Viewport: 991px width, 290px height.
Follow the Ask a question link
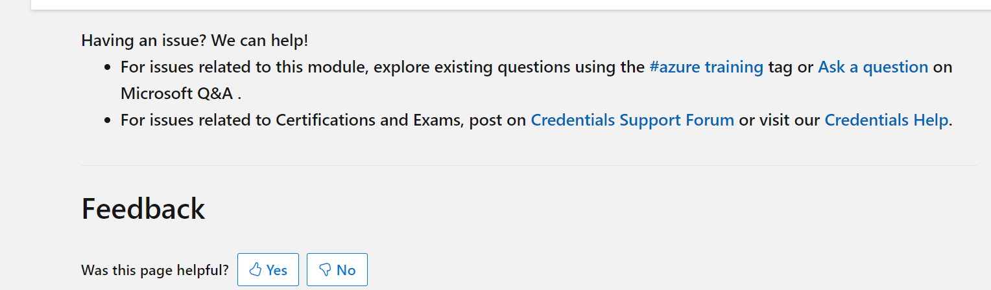click(872, 67)
